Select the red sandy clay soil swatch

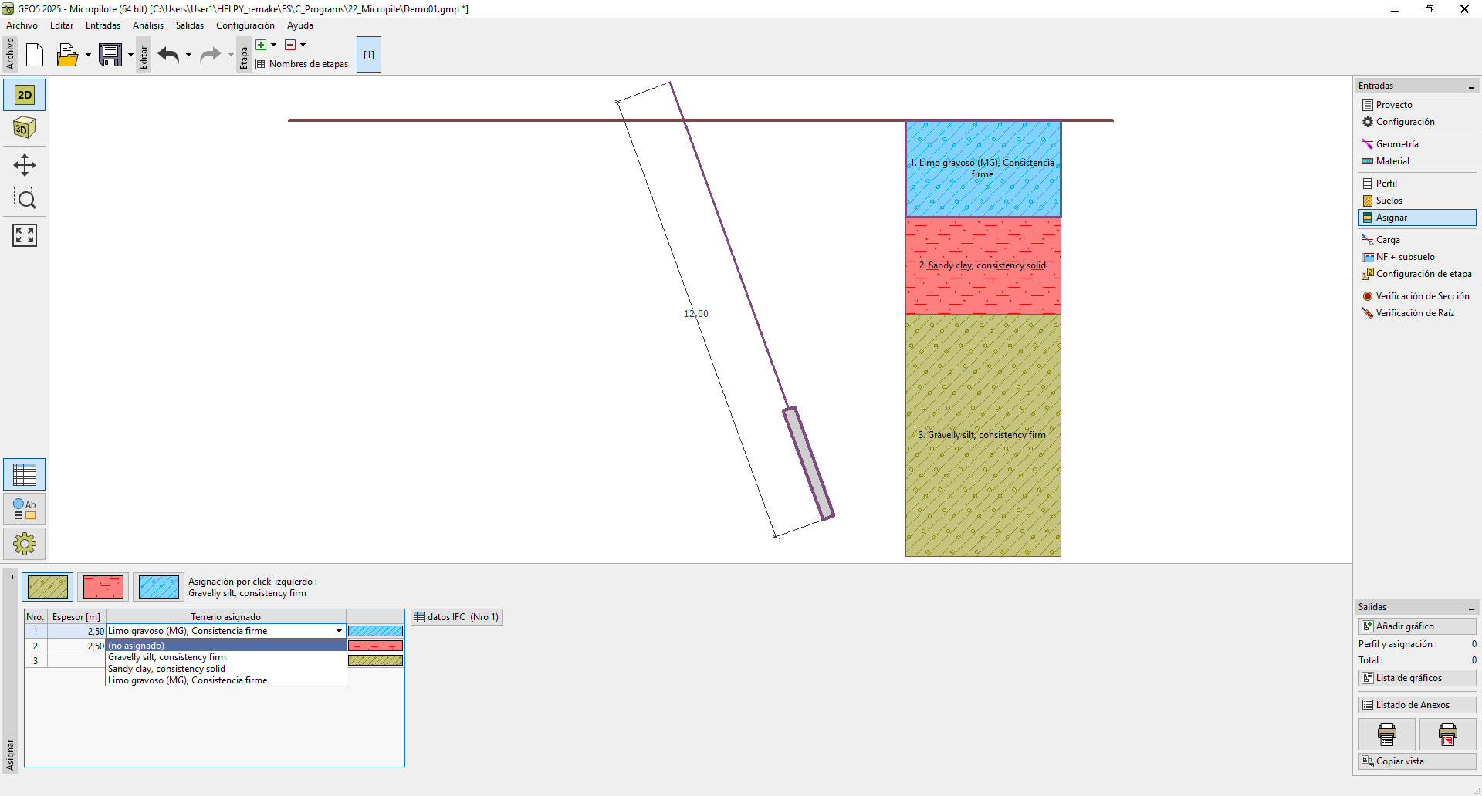point(103,587)
